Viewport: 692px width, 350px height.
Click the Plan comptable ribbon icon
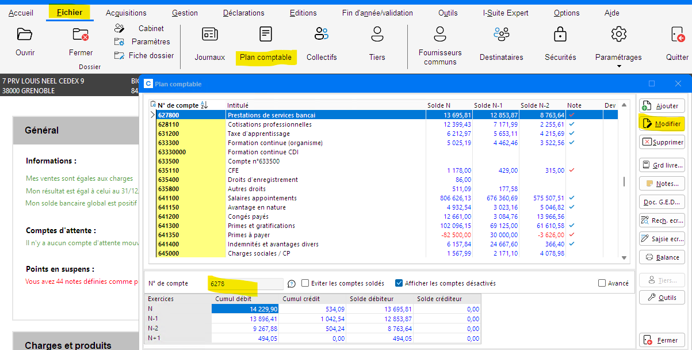point(265,35)
